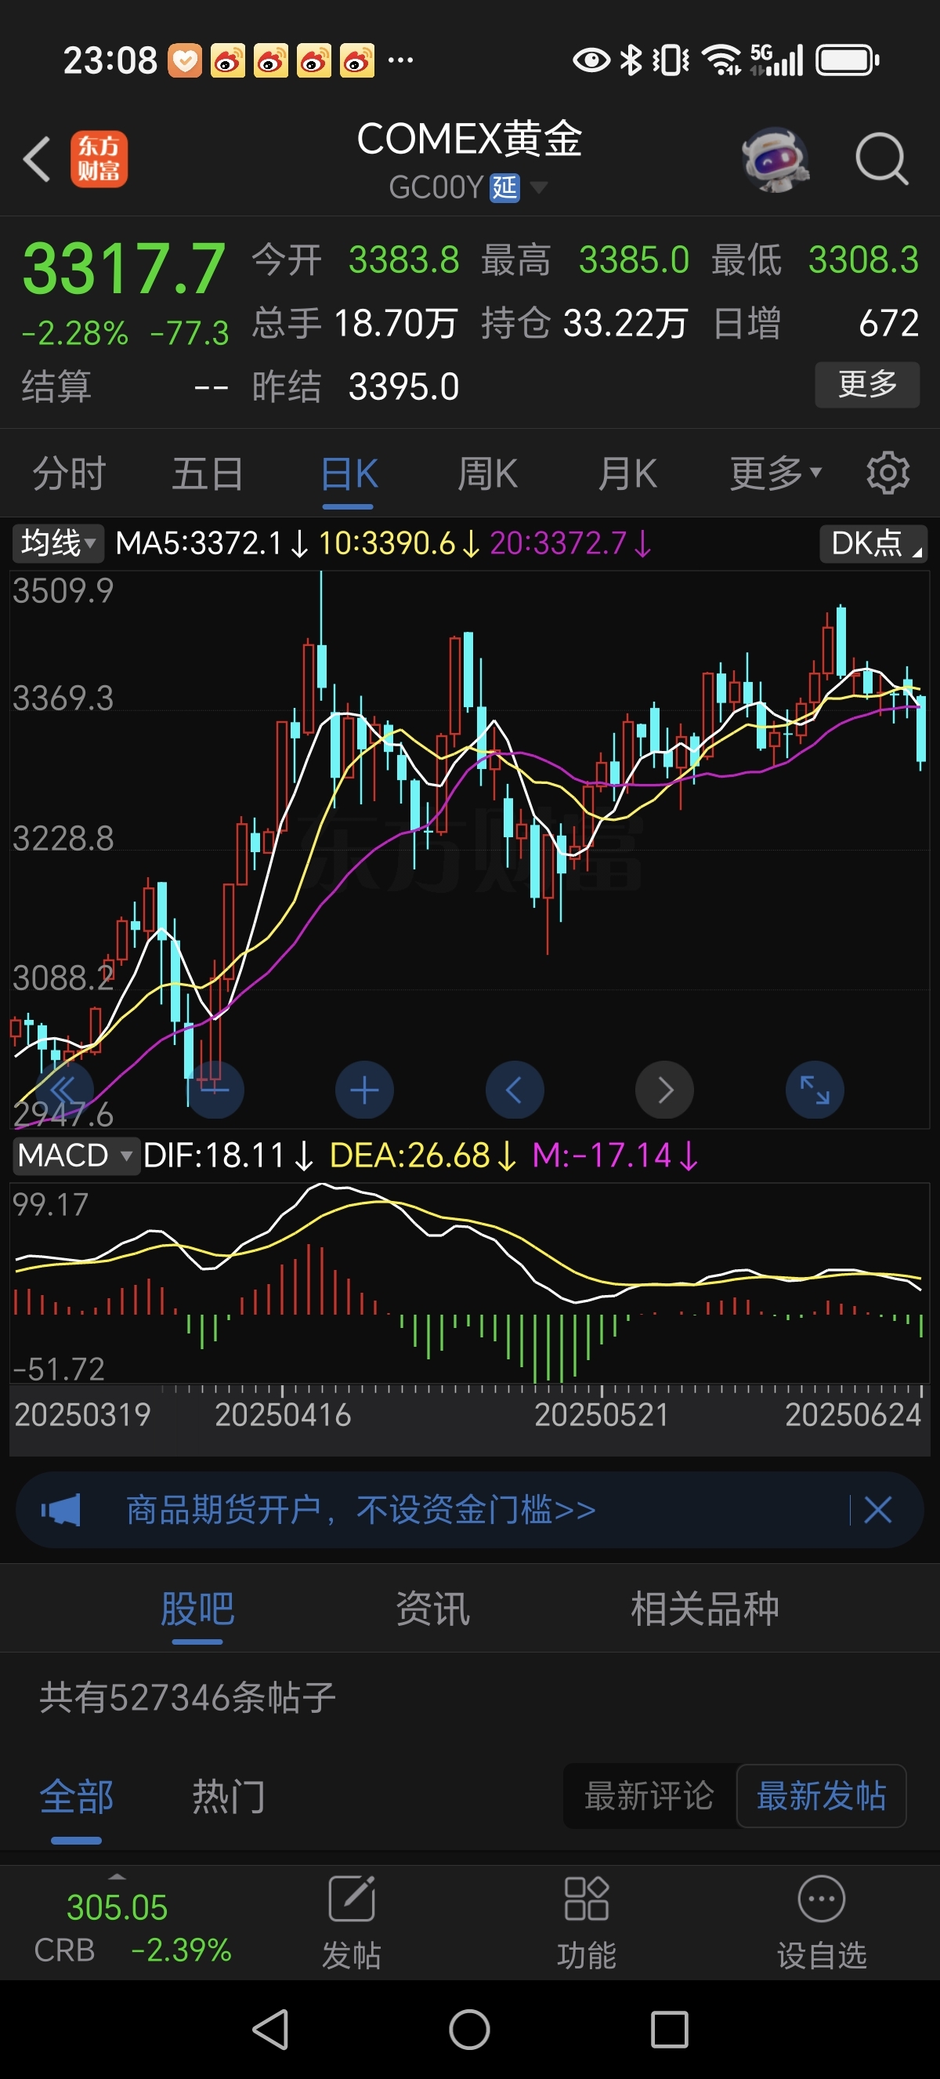The width and height of the screenshot is (940, 2079).
Task: Expand the CRB index ticker arrow
Action: tap(117, 1878)
